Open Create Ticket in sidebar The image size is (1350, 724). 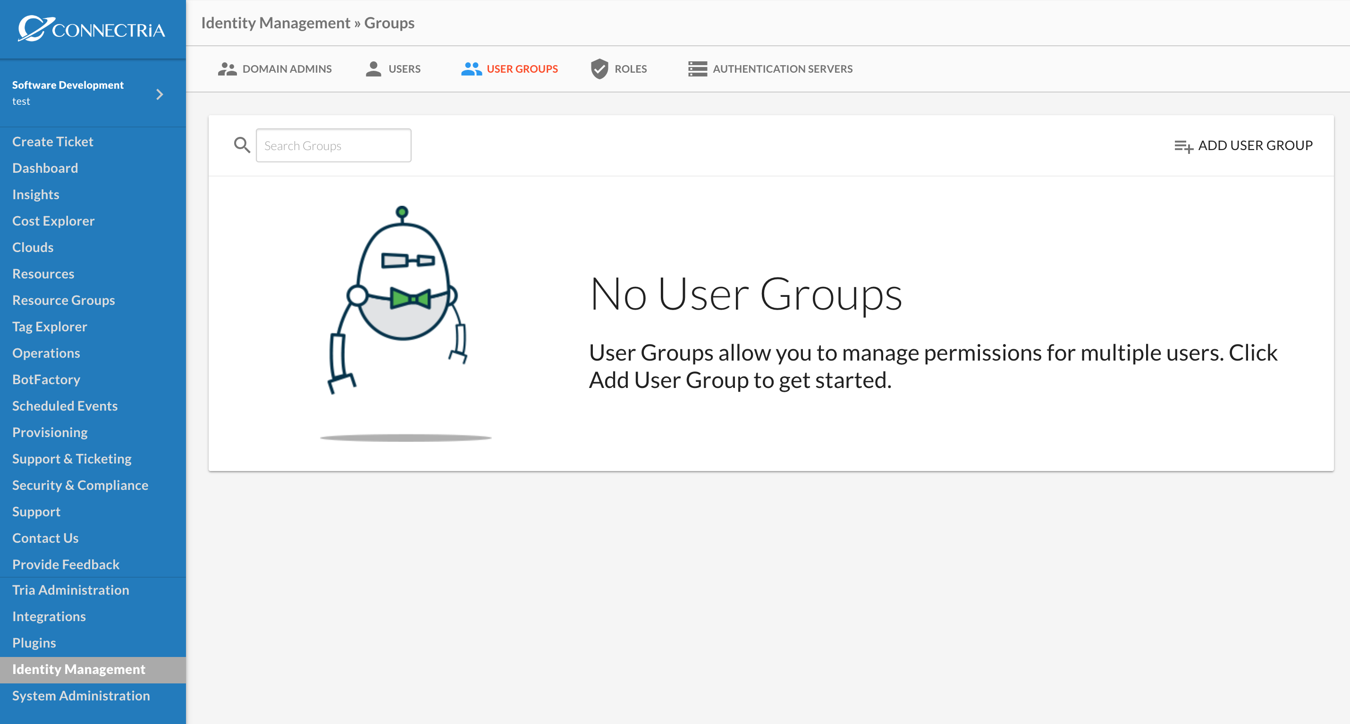pos(53,142)
